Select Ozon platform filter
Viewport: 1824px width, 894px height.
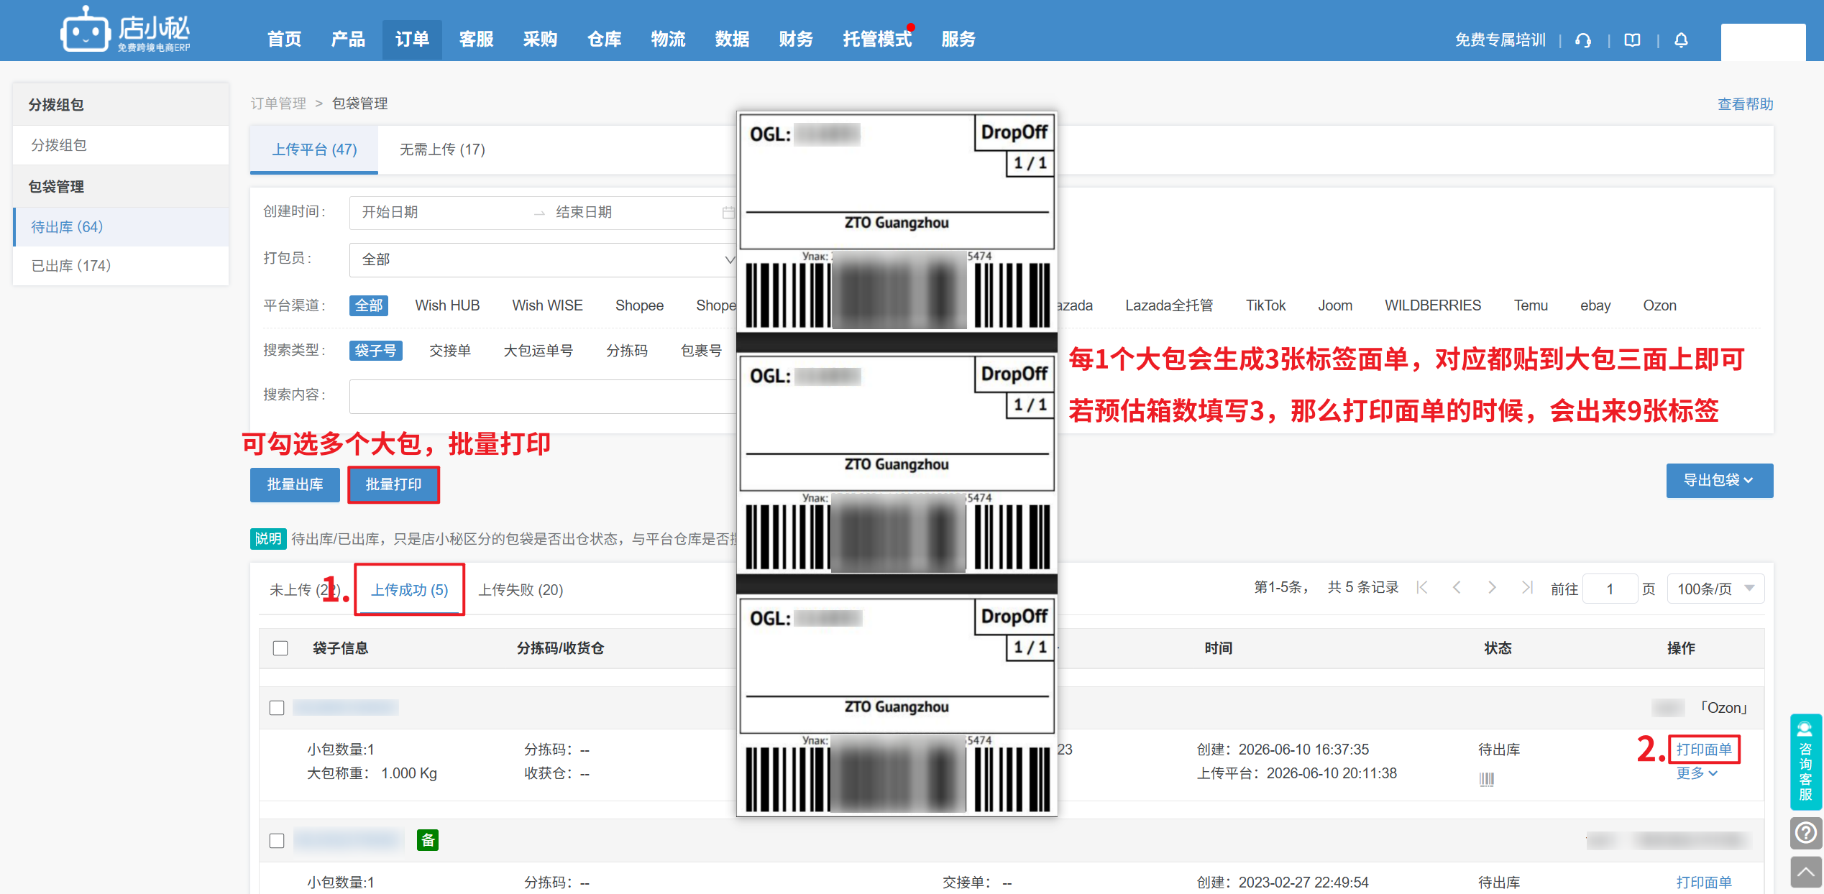(1659, 305)
